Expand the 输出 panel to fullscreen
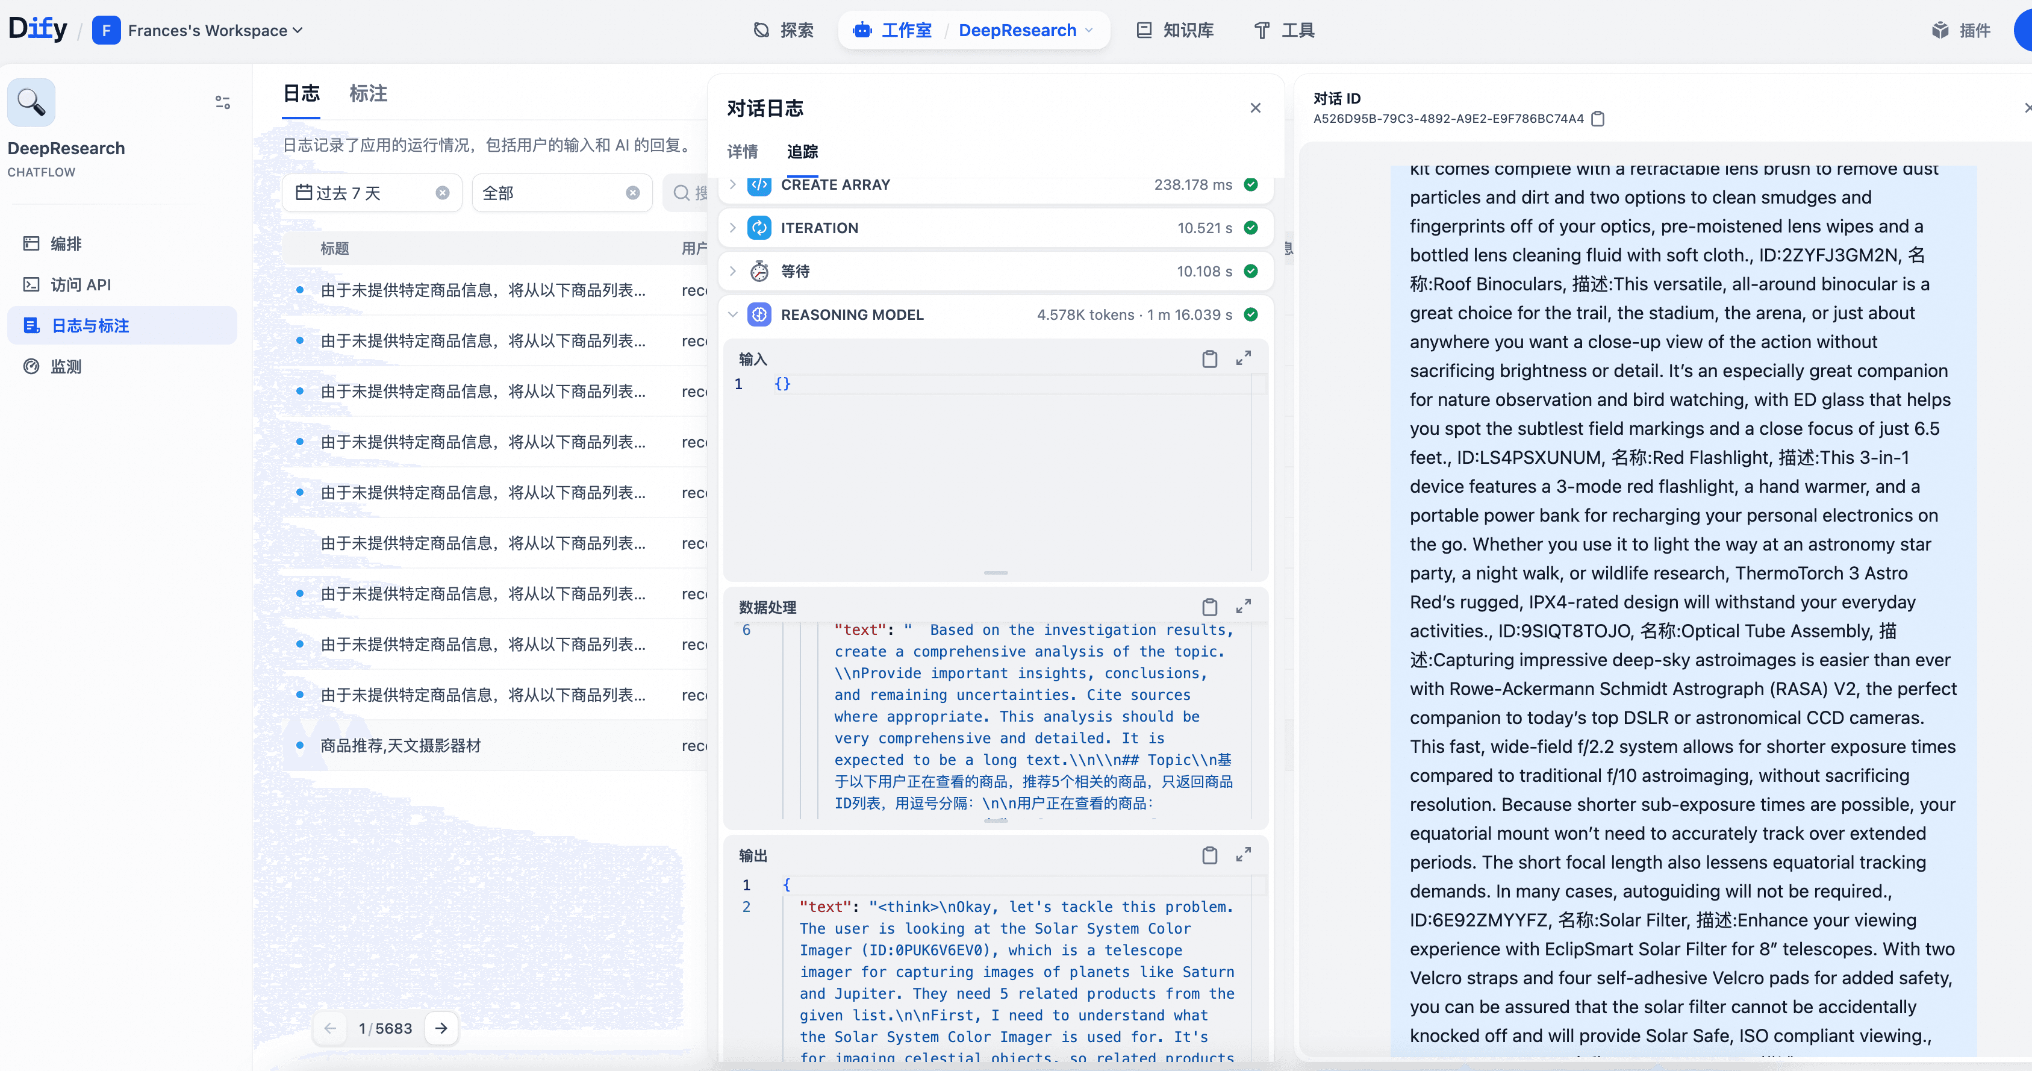 1243,855
